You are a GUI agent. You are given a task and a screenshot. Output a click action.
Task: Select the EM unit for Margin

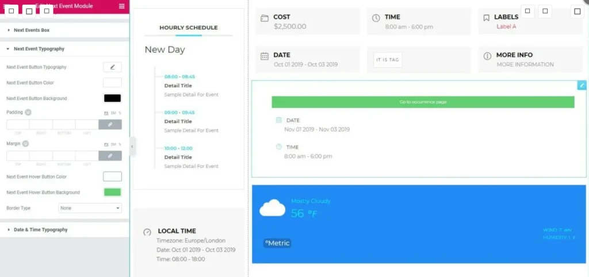113,144
